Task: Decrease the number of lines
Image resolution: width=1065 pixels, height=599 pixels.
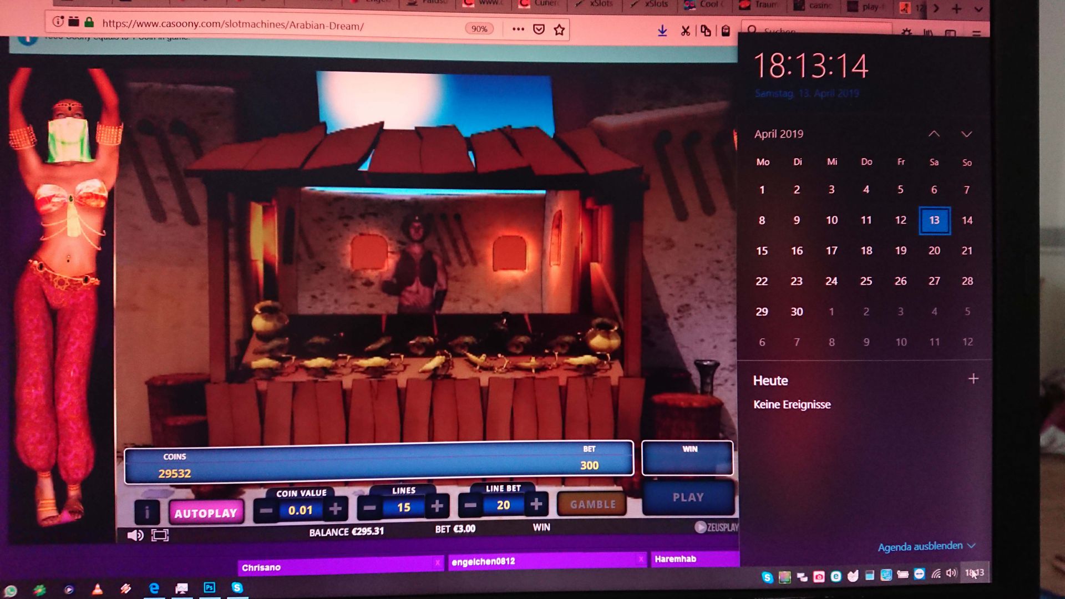Action: [x=369, y=507]
